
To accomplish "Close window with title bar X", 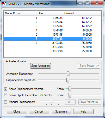I will (97, 3).
